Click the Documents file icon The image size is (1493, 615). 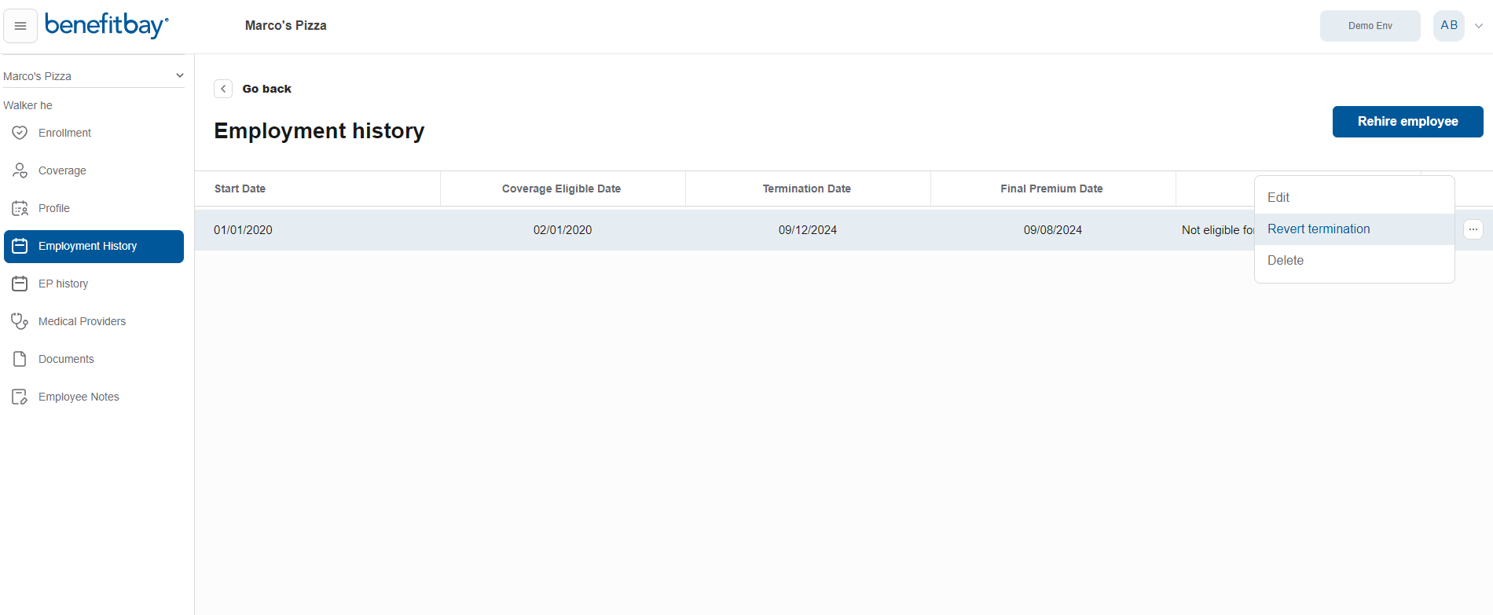click(x=20, y=359)
